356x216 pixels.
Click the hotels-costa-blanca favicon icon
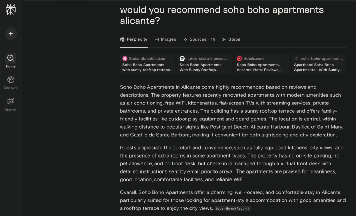tap(182, 59)
